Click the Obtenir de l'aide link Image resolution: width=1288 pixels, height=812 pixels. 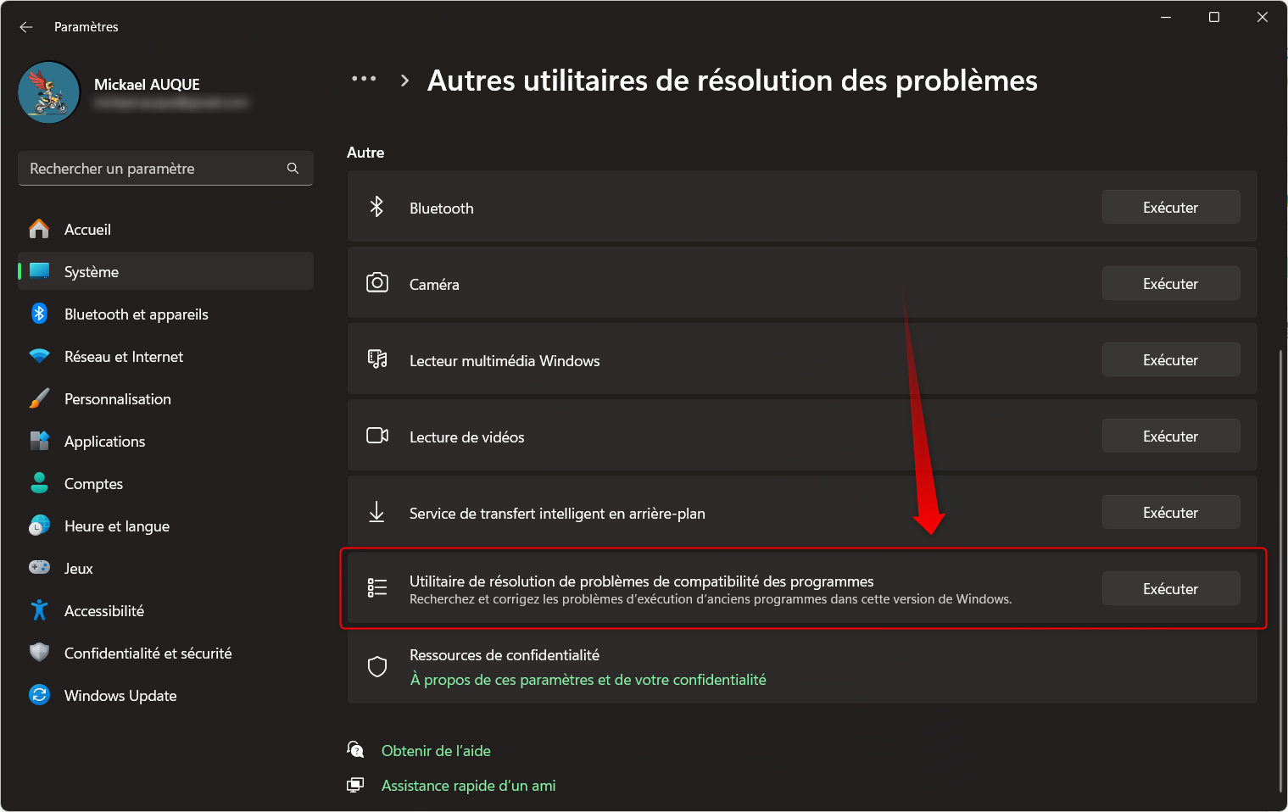click(436, 751)
